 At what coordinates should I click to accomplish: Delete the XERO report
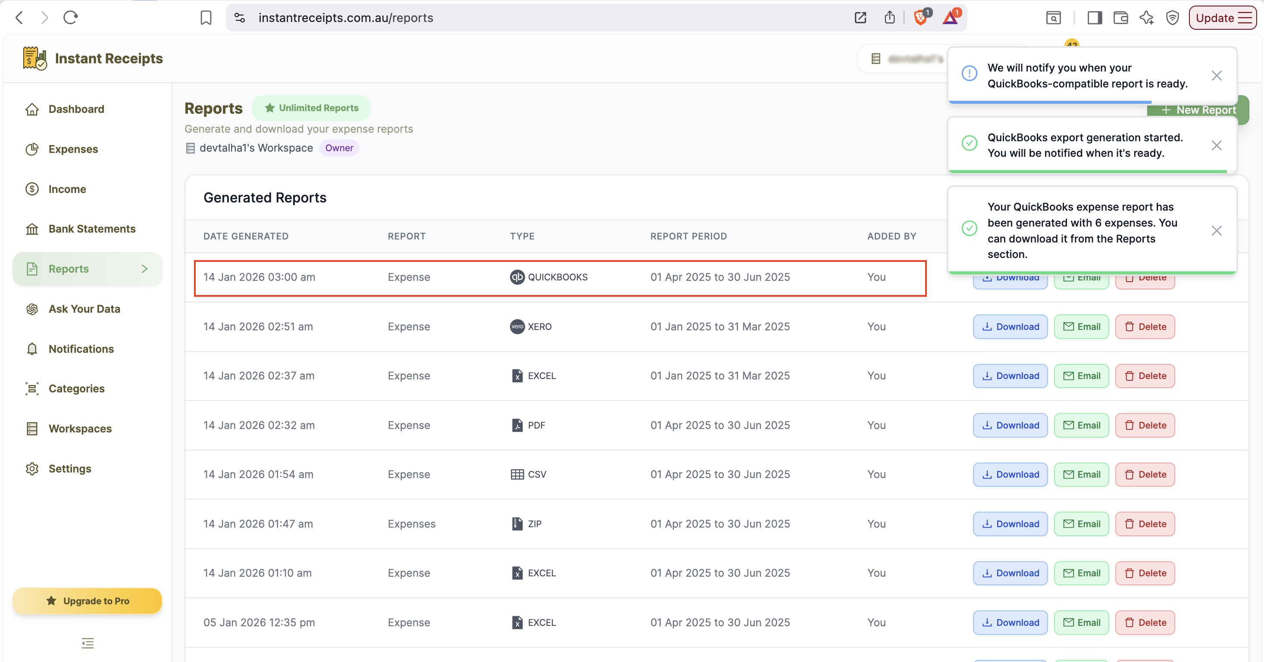[x=1145, y=326]
